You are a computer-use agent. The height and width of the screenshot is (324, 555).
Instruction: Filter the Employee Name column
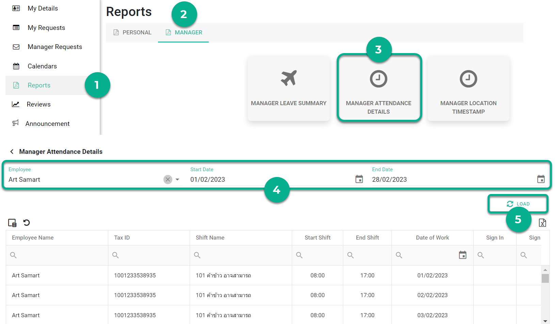(57, 255)
